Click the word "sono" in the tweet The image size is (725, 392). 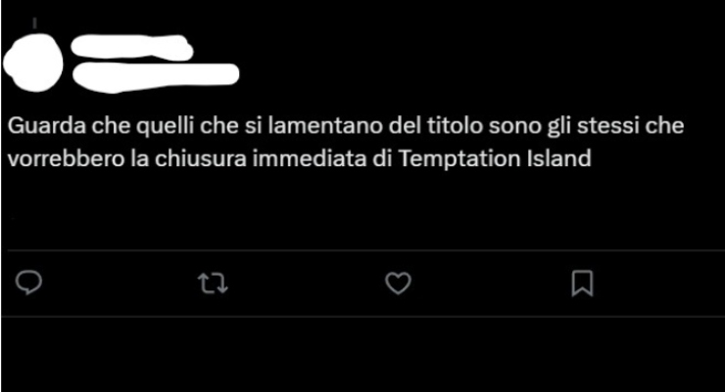515,126
